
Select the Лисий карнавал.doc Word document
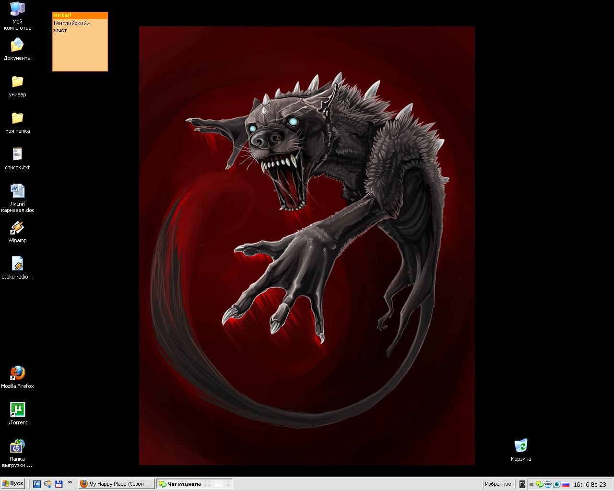point(17,191)
